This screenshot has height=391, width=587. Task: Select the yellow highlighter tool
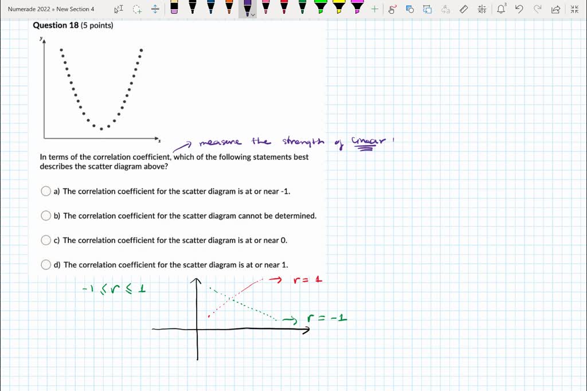(339, 9)
